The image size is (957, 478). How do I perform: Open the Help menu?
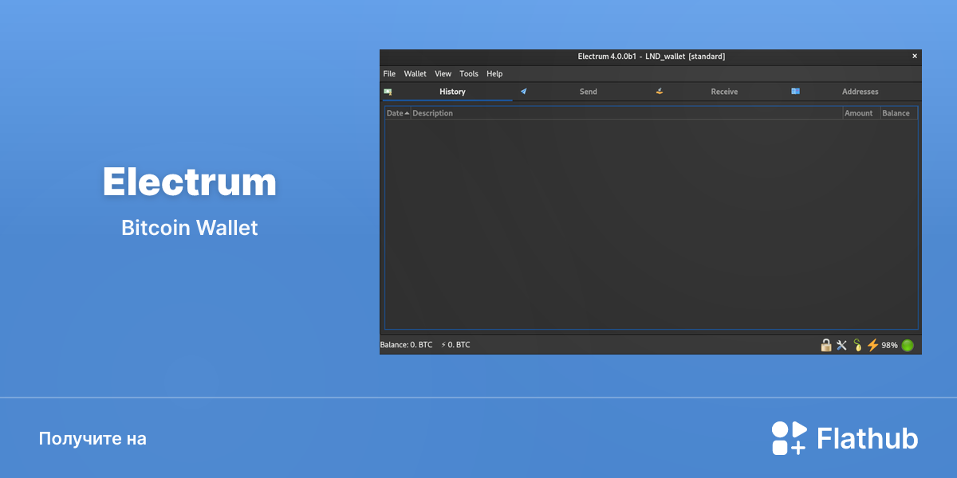pos(494,74)
